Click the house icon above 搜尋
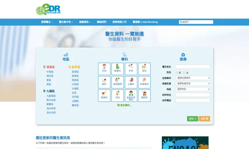 [x=183, y=55]
